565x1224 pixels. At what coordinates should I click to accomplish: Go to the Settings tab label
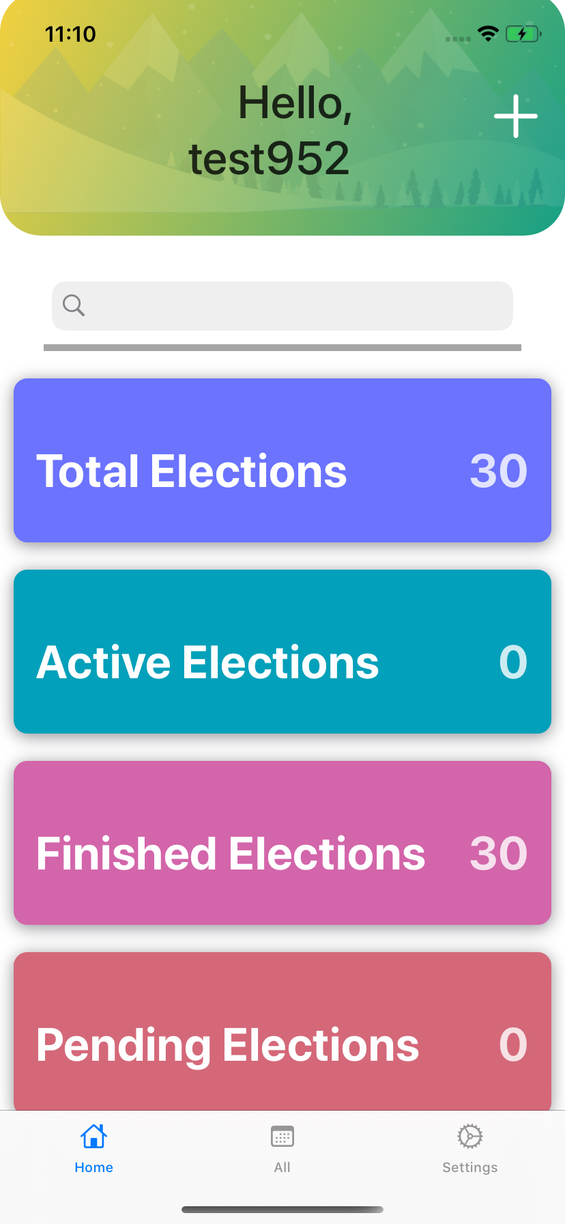[470, 1167]
